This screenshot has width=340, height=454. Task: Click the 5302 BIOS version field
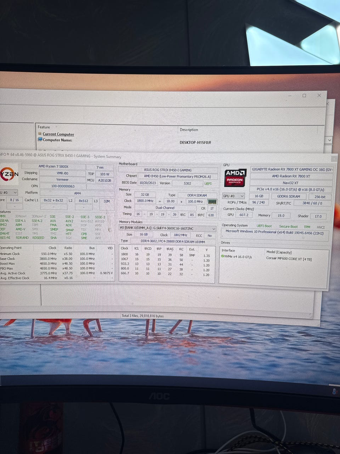187,183
